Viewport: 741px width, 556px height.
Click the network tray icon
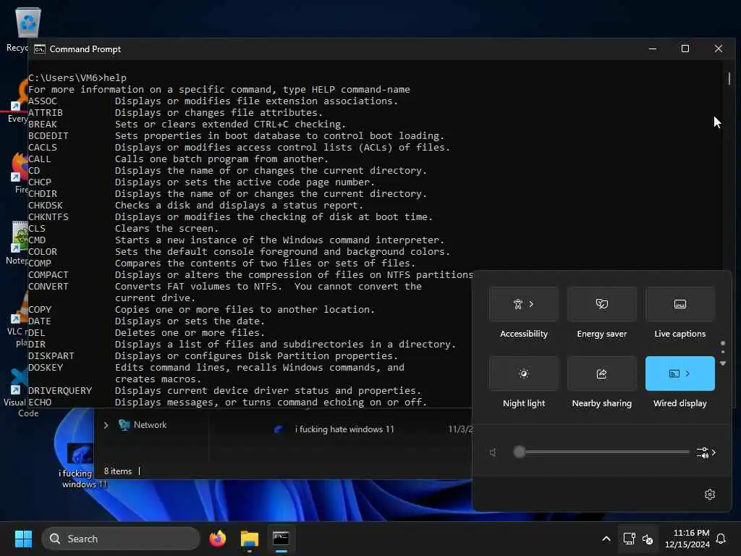(x=629, y=539)
